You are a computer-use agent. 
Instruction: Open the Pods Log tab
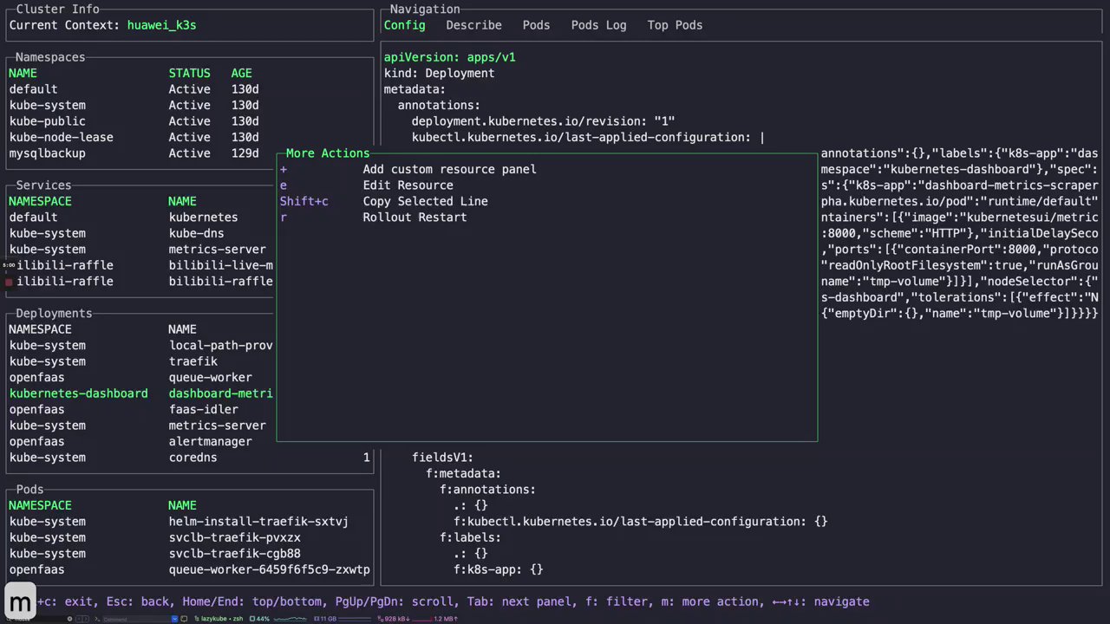[x=598, y=25]
